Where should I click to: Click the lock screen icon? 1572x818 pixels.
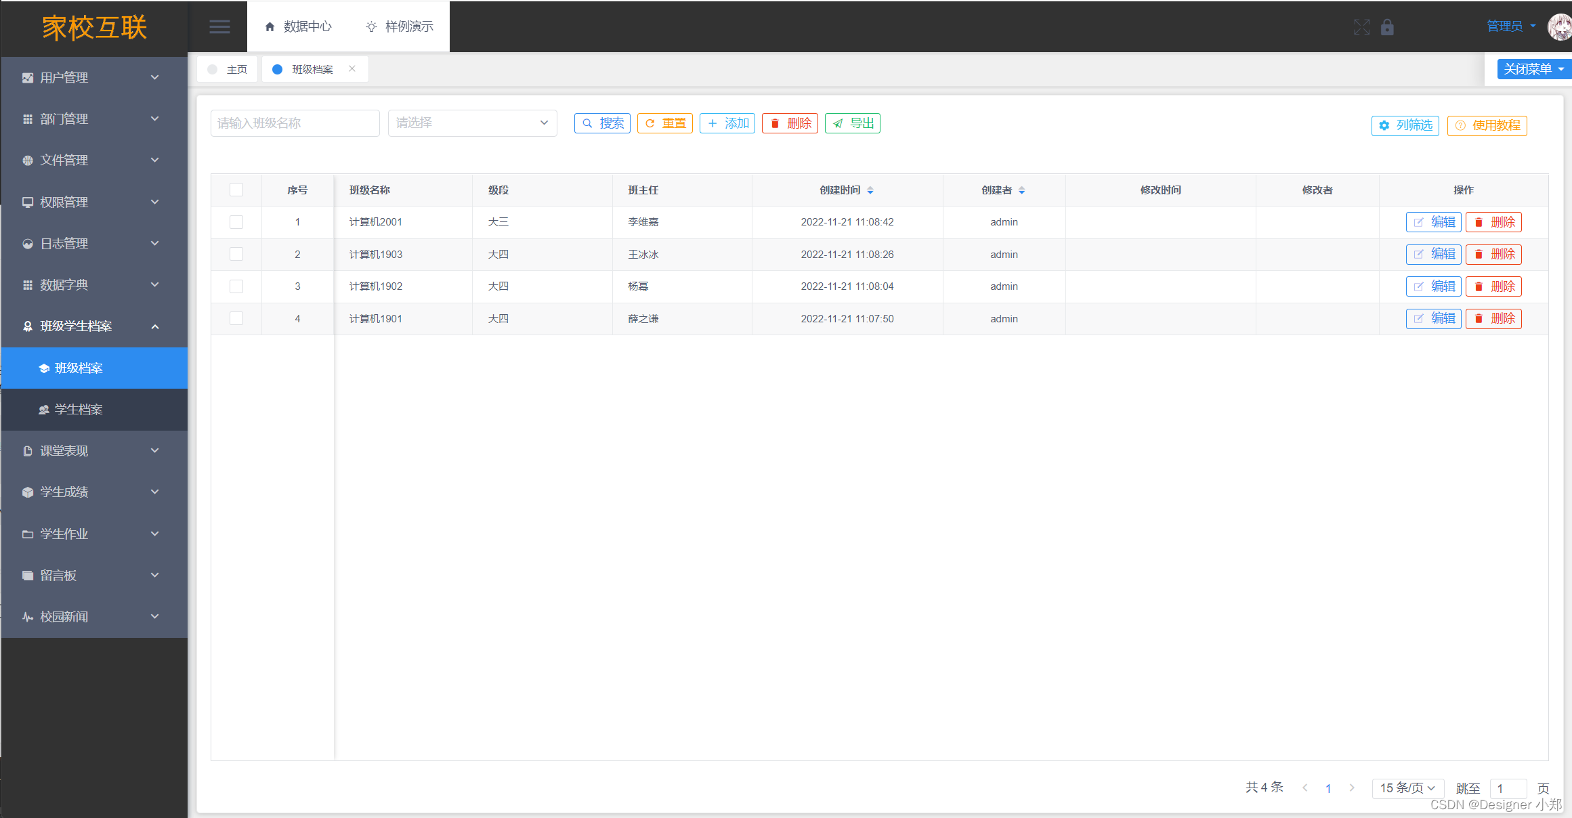pos(1387,27)
